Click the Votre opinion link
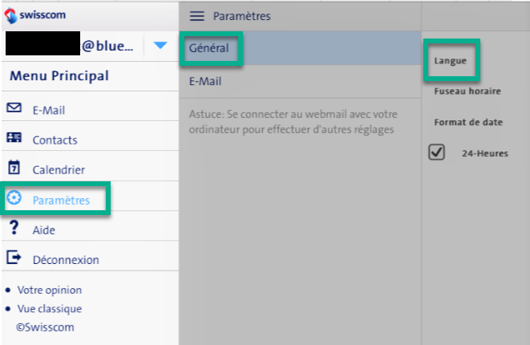 pos(50,290)
